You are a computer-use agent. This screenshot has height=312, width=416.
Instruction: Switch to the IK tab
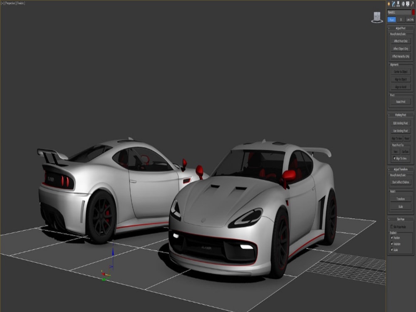point(401,20)
